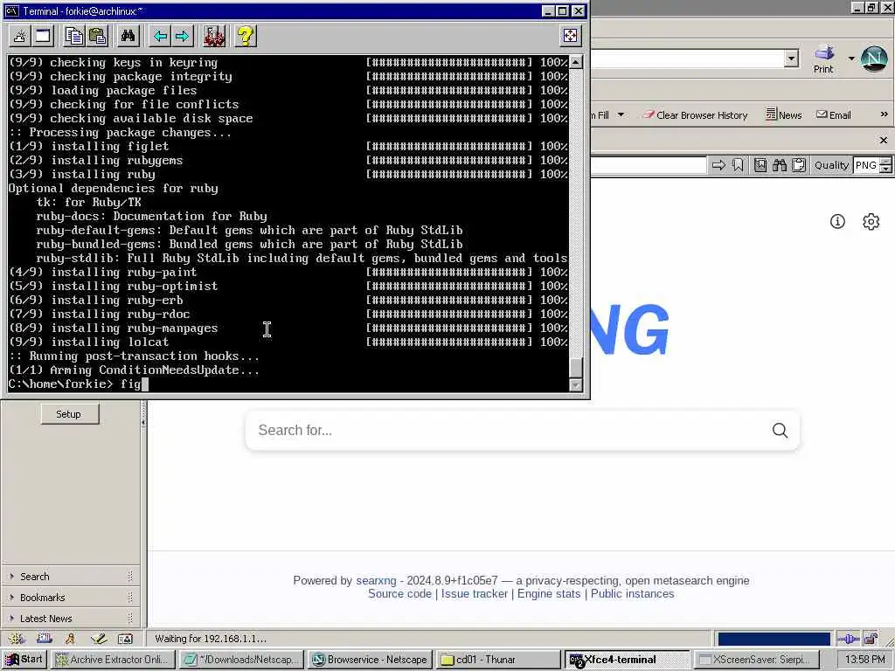The height and width of the screenshot is (671, 895).
Task: Switch to Archive Extractor Online taskbar item
Action: coord(112,660)
